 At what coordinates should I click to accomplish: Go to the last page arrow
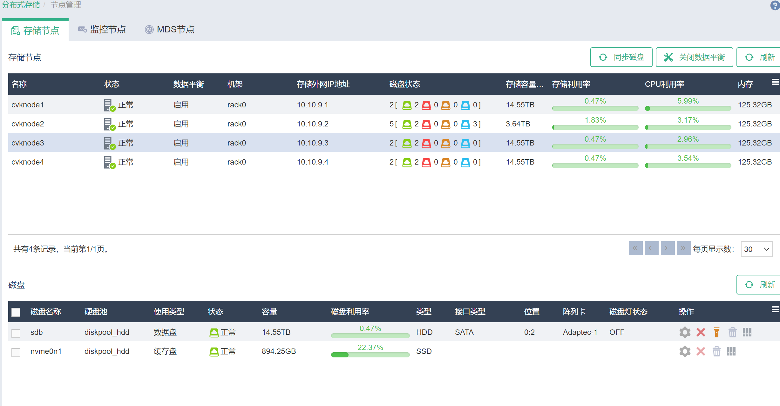point(683,248)
